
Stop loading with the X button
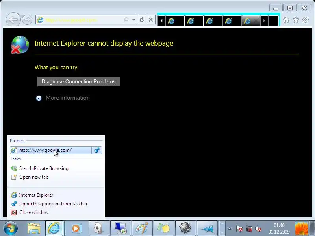pyautogui.click(x=151, y=20)
